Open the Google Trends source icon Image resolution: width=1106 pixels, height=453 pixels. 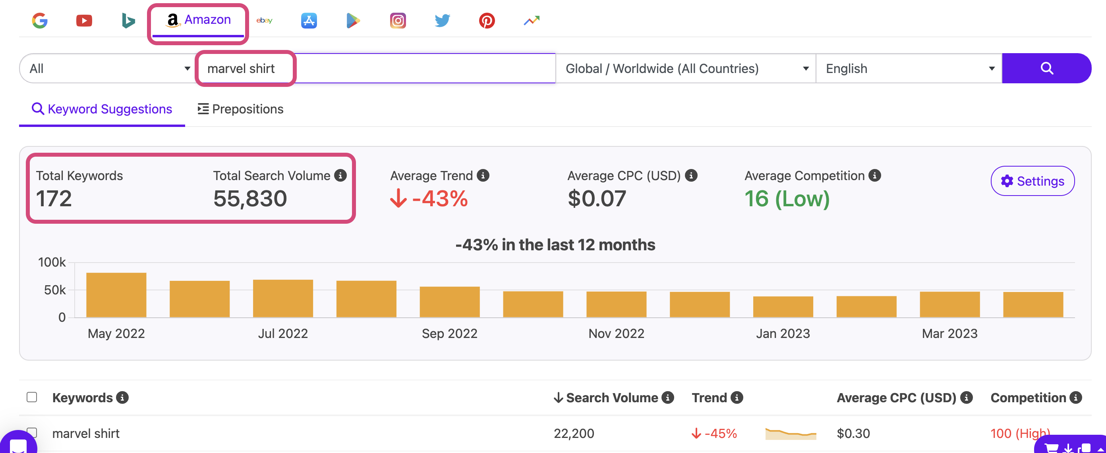532,20
